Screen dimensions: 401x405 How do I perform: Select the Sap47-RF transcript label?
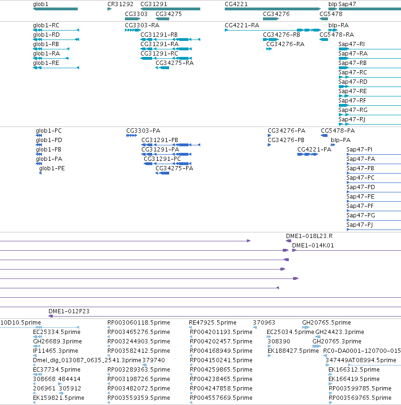[352, 101]
